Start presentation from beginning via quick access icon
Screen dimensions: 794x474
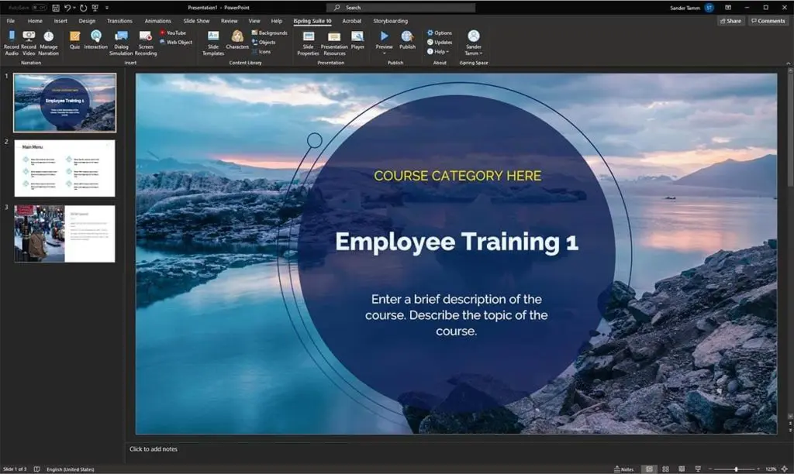95,8
